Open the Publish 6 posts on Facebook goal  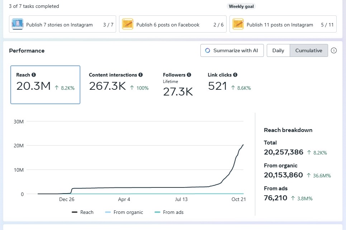tap(173, 24)
